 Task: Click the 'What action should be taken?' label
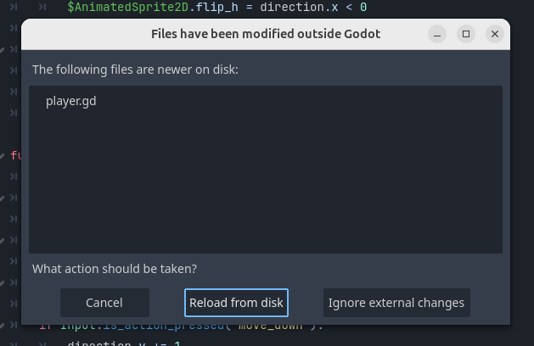tap(115, 269)
